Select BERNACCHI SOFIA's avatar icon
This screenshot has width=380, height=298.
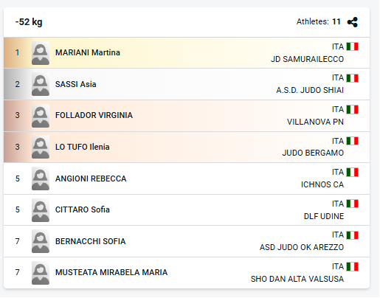41,241
